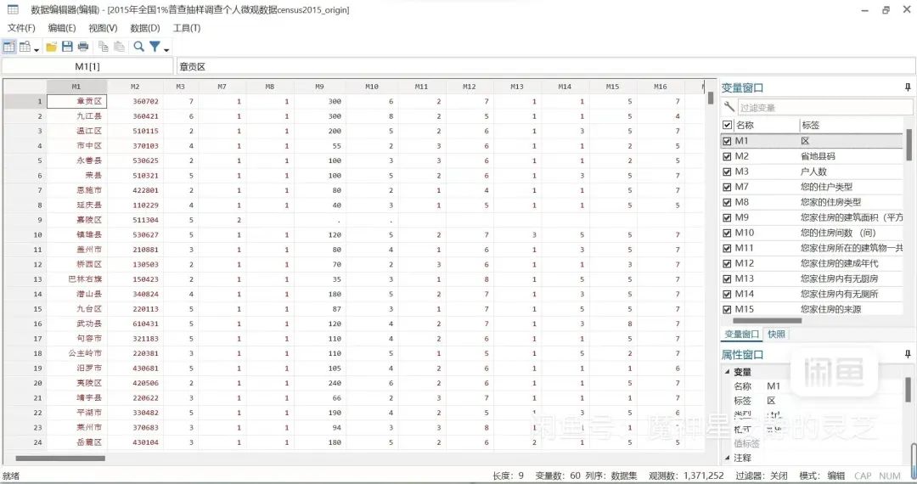Viewport: 917px width, 484px height.
Task: Open the browse mode dropdown arrow
Action: point(37,49)
